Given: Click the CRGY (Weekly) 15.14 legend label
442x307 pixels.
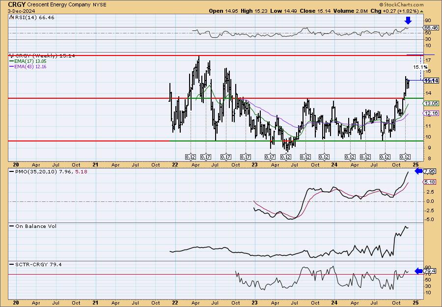Looking at the screenshot, I should (45, 56).
